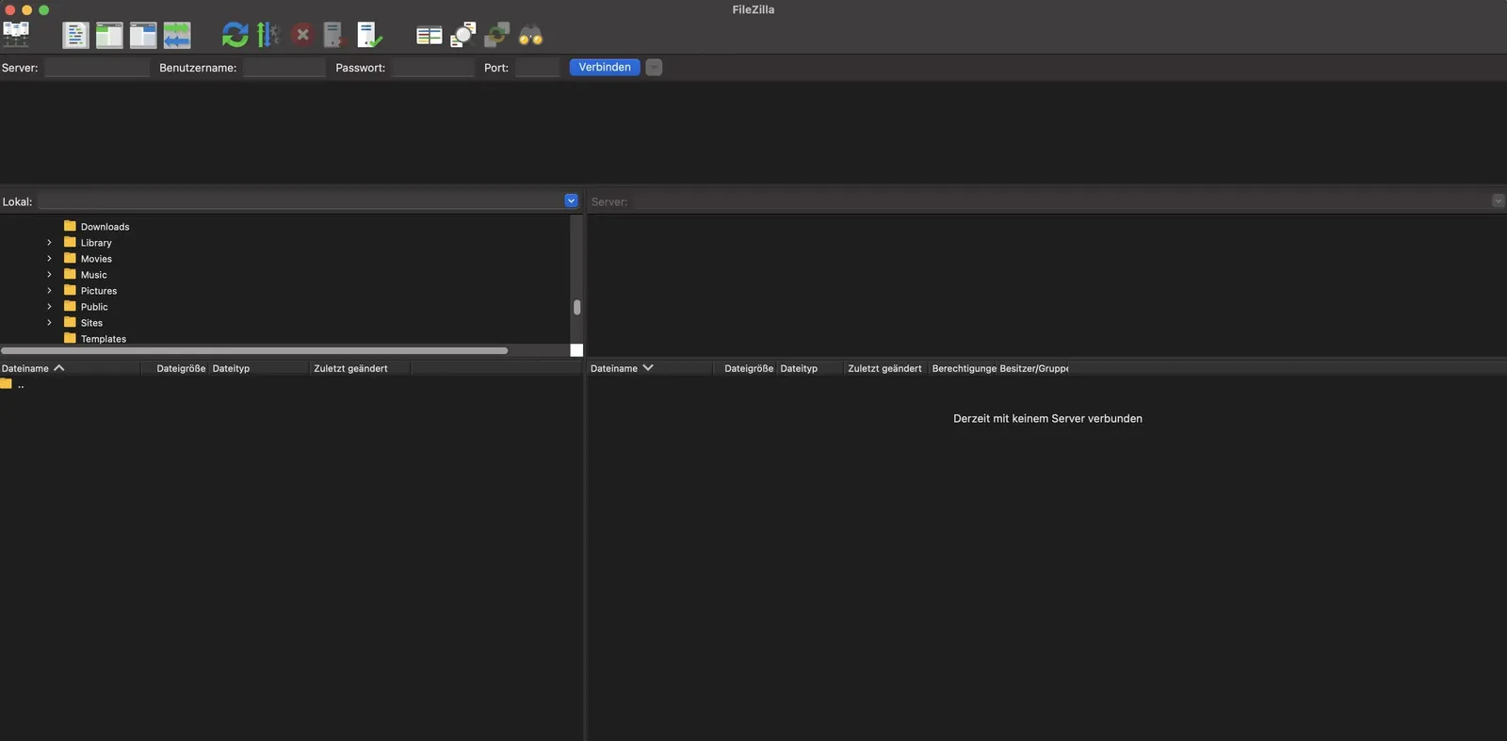
Task: Sort local files by Zuletzt geändert
Action: (361, 368)
